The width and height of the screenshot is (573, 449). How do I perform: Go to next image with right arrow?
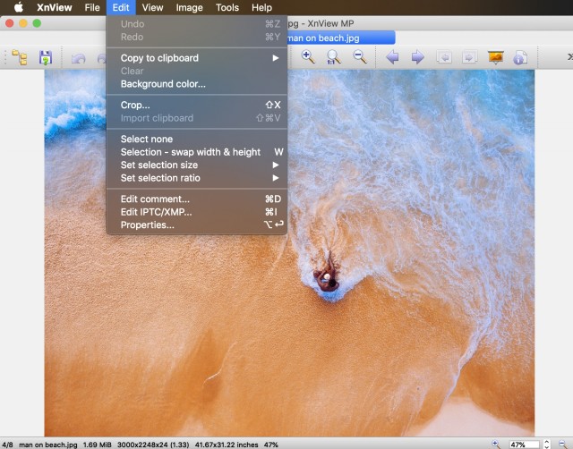417,57
